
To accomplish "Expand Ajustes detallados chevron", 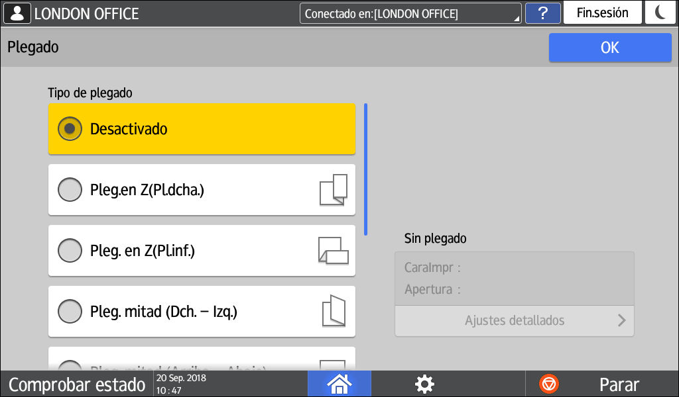I will (621, 321).
